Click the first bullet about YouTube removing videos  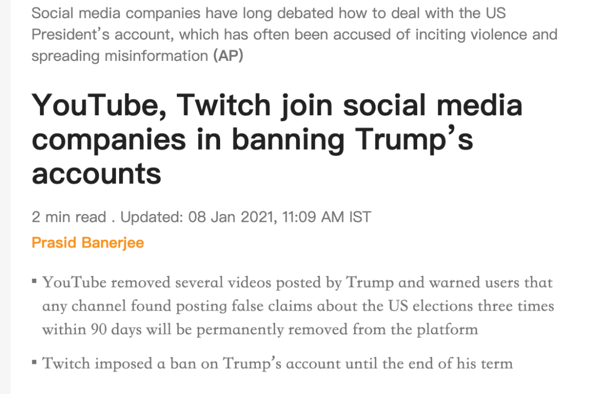click(298, 306)
